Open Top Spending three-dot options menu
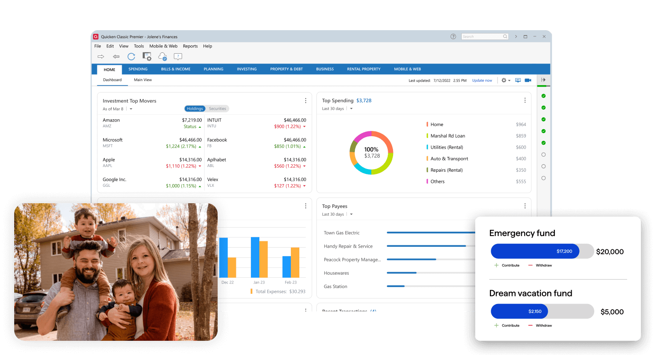Image resolution: width=656 pixels, height=355 pixels. pyautogui.click(x=525, y=100)
